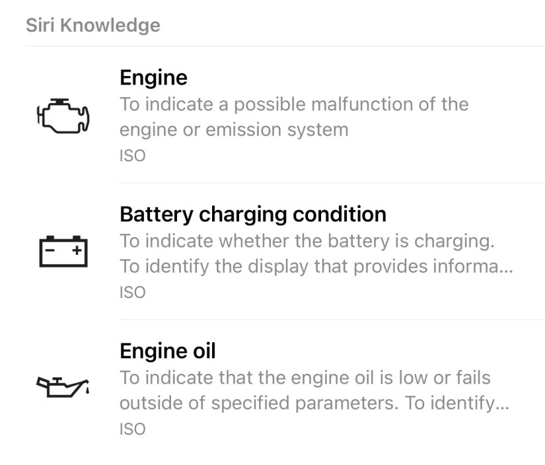Click ISO source label under Engine
545x465 pixels.
click(132, 156)
